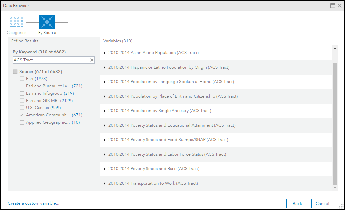Click scrollbar down arrow in Variables list
This screenshot has height=210, width=345.
tap(335, 188)
